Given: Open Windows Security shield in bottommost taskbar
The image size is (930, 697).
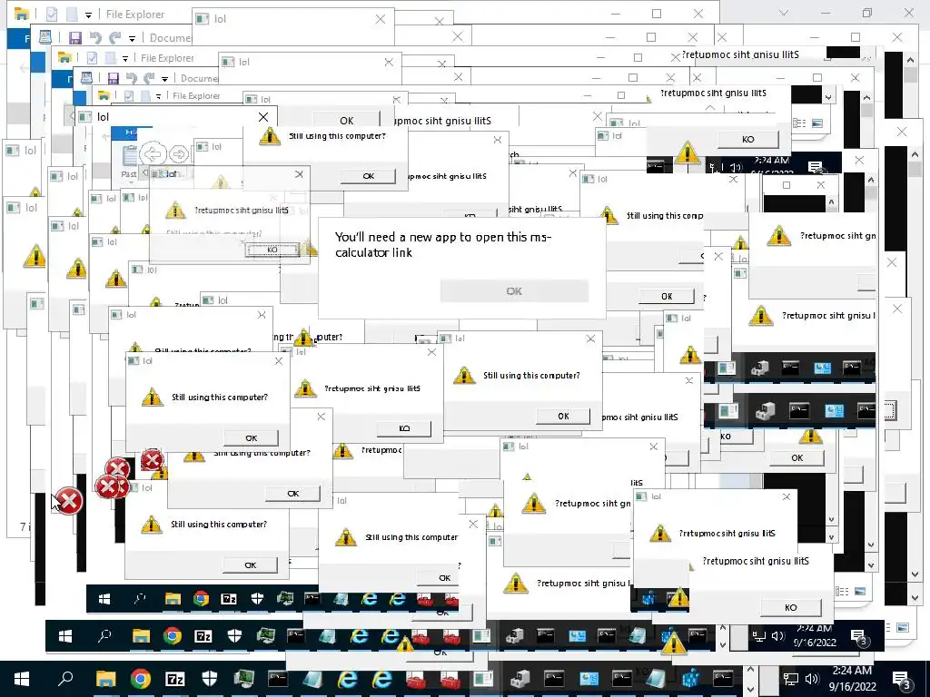Looking at the screenshot, I should [x=210, y=679].
